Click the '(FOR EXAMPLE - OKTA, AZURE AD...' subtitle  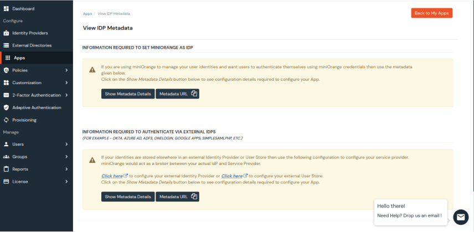(162, 138)
